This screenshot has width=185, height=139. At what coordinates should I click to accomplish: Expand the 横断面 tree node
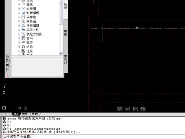(19, 21)
